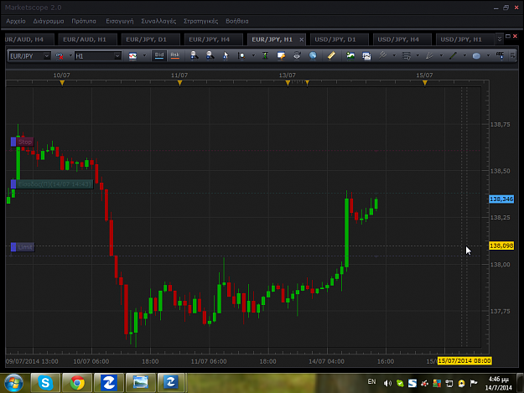Expand the zoom-to-region options arrow

click(x=253, y=56)
